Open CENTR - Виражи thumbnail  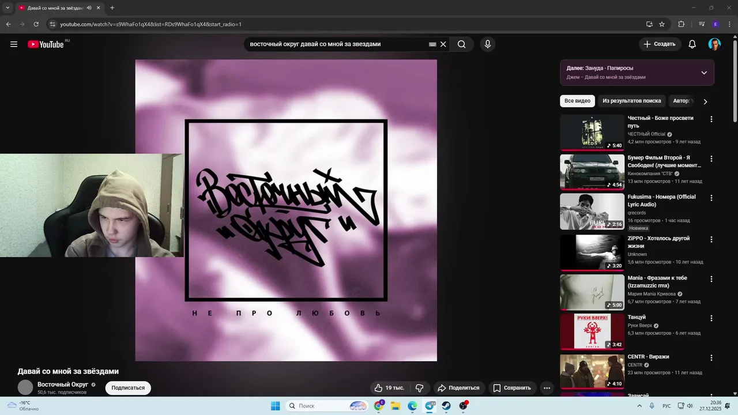point(592,372)
